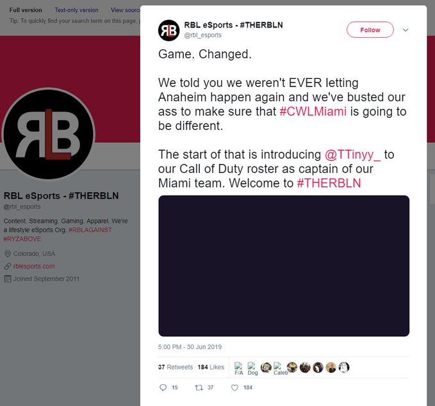Screen dimensions: 435x406
Task: Open the 5:00 PM - 30 Jun 2019 timestamp
Action: pos(190,346)
